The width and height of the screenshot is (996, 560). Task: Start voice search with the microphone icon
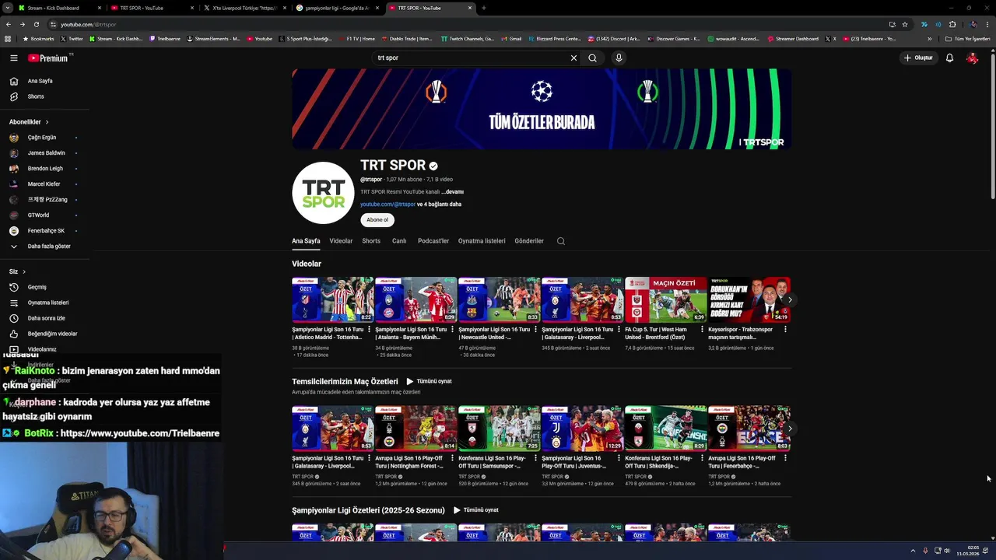click(x=619, y=58)
